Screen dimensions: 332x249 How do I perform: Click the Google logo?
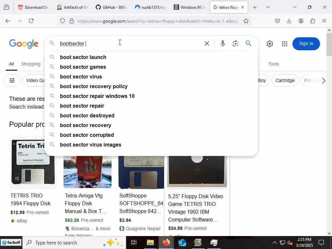pos(24,44)
